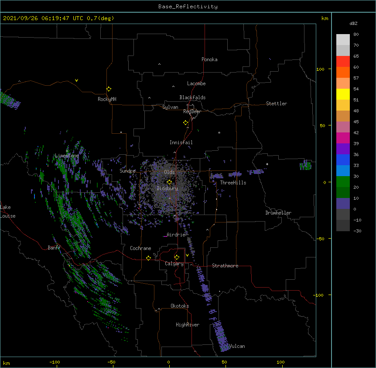Viewport: 376px width, 368px height.
Task: Select the magenta 42-39 dBZ legend swatch
Action: [343, 138]
